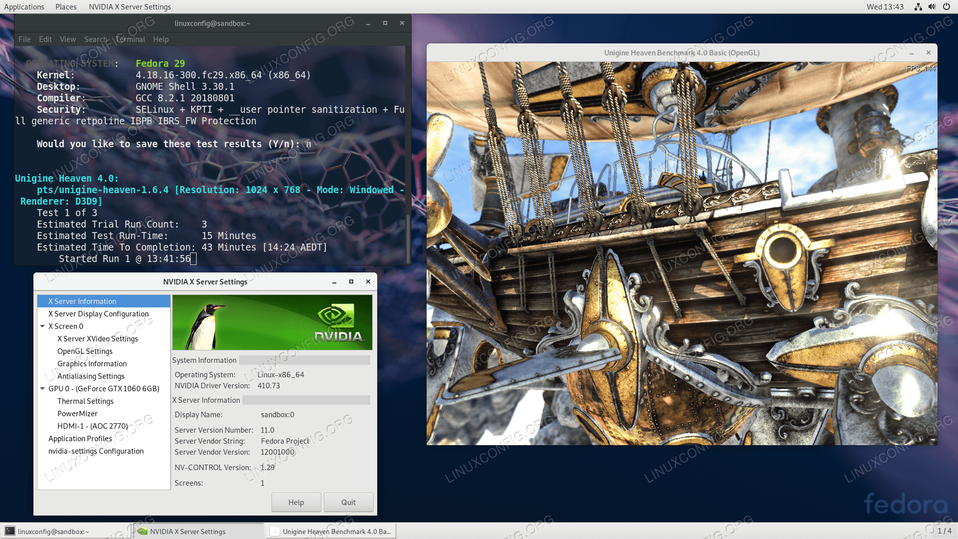Click the NV-CONTROL Version value 1.29
Image resolution: width=958 pixels, height=539 pixels.
tap(267, 467)
